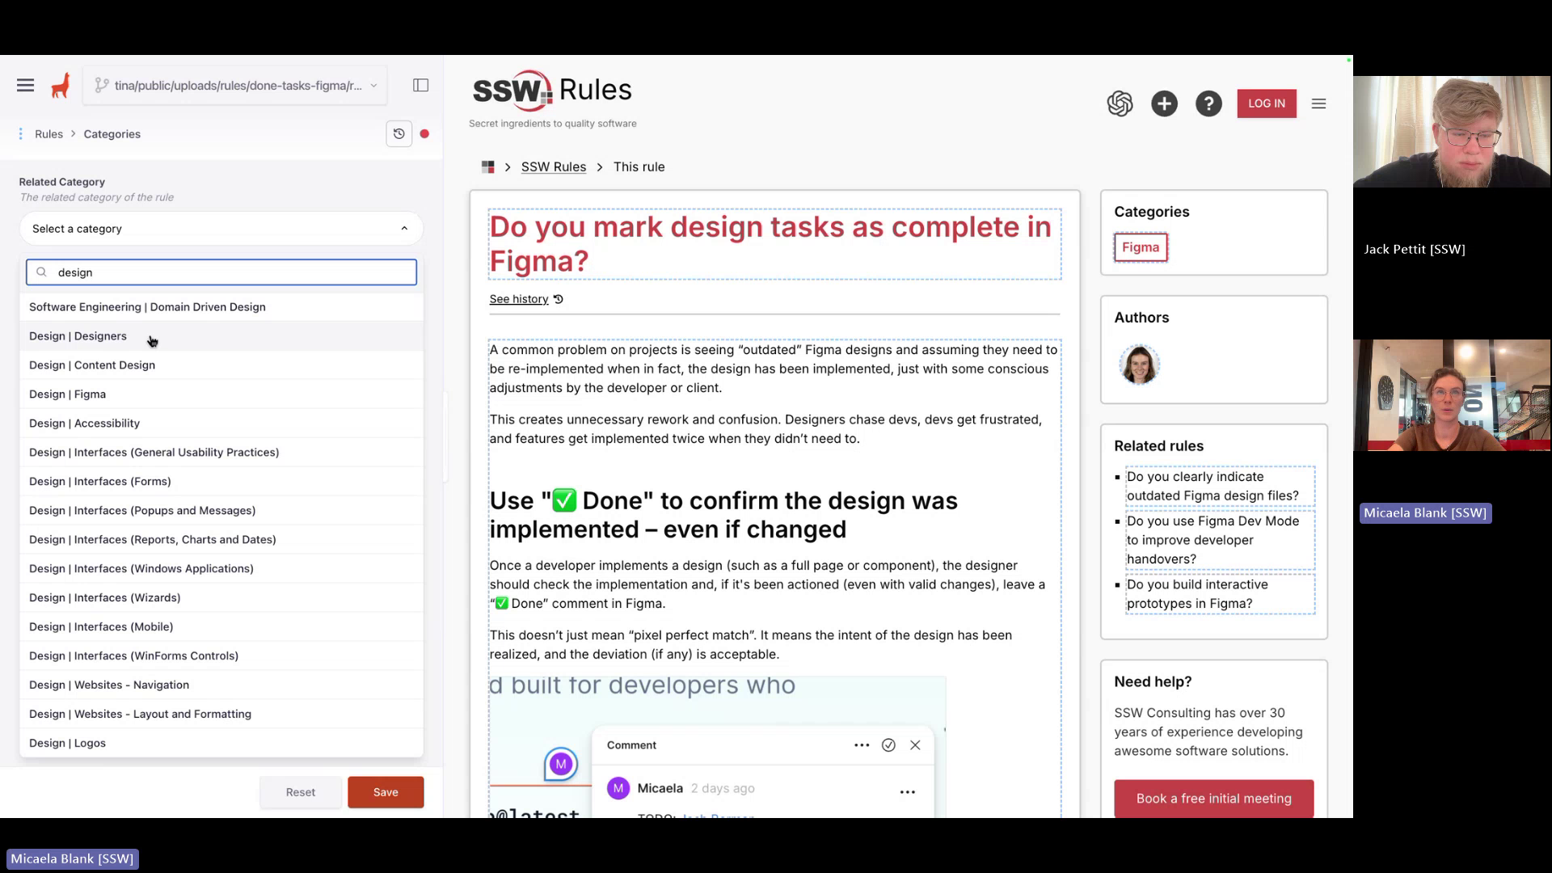The height and width of the screenshot is (873, 1552).
Task: Click the SSW Rules logo
Action: point(552,91)
